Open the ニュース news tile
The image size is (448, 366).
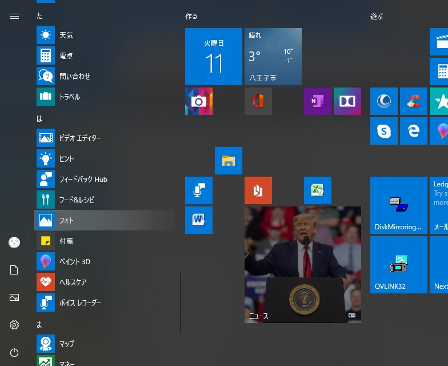tap(303, 265)
